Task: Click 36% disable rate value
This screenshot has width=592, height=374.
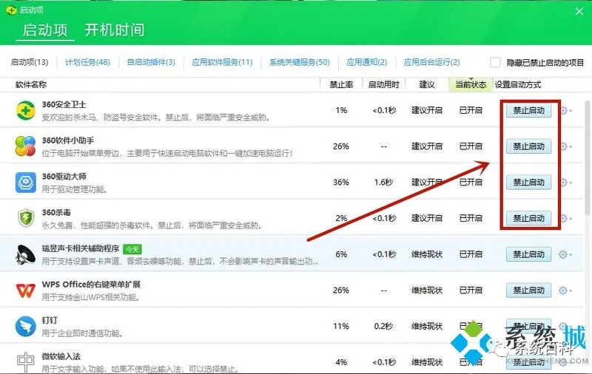Action: [x=341, y=183]
